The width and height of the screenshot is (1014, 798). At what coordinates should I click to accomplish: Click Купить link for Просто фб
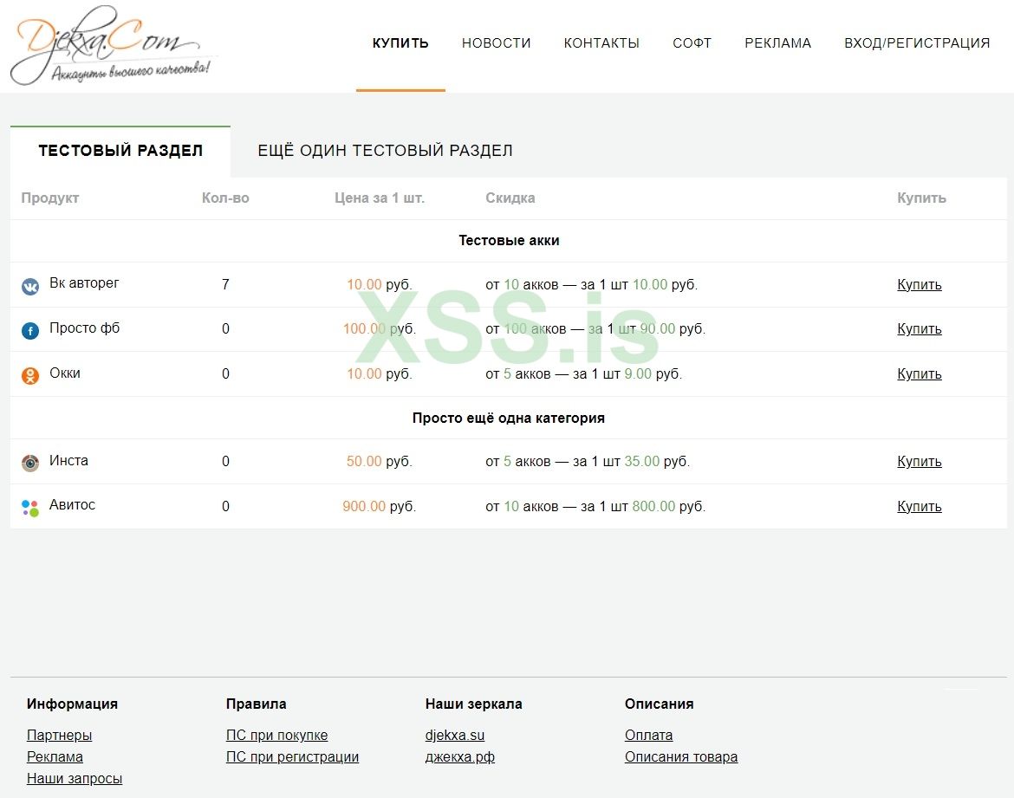coord(919,328)
